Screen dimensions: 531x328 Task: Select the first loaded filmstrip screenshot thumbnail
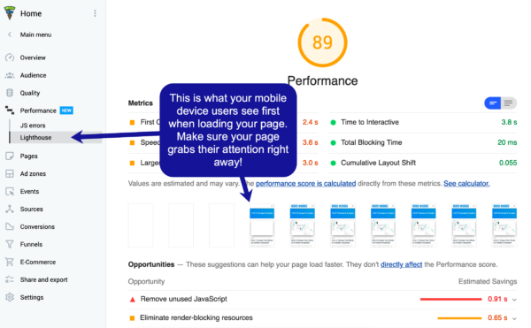pos(262,225)
